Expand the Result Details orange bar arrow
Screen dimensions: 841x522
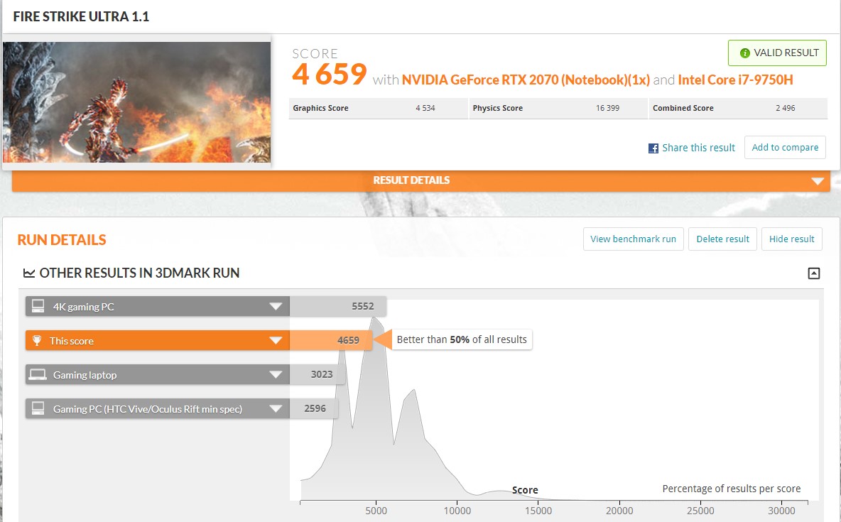tap(818, 181)
